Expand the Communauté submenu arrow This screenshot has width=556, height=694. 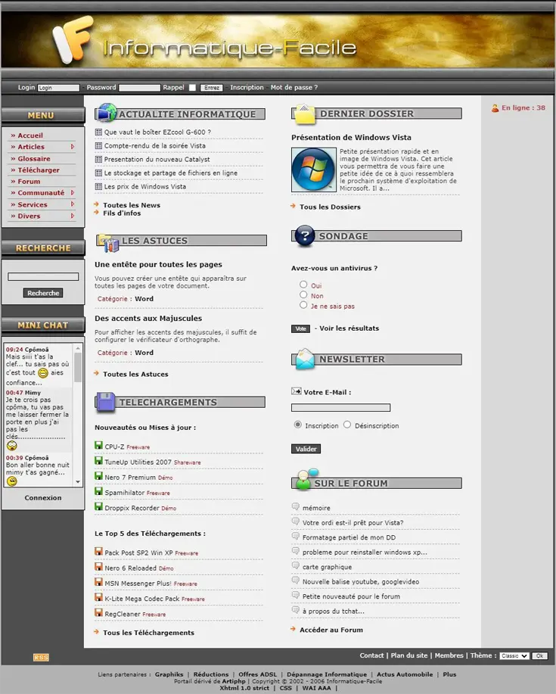[x=73, y=193]
